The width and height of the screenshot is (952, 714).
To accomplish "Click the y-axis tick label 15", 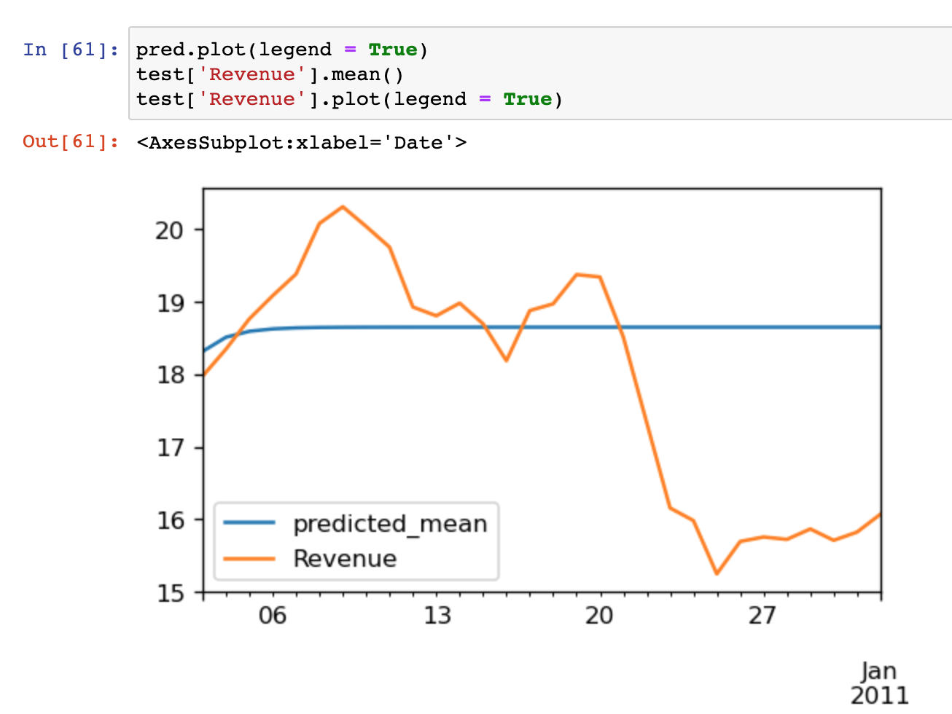I will tap(169, 593).
